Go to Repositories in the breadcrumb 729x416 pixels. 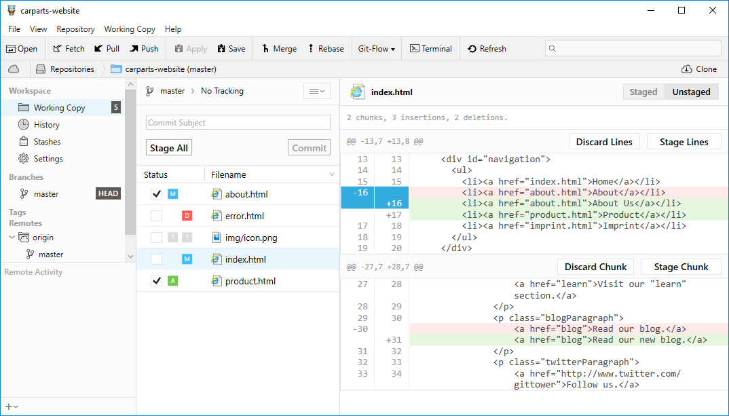(x=65, y=69)
